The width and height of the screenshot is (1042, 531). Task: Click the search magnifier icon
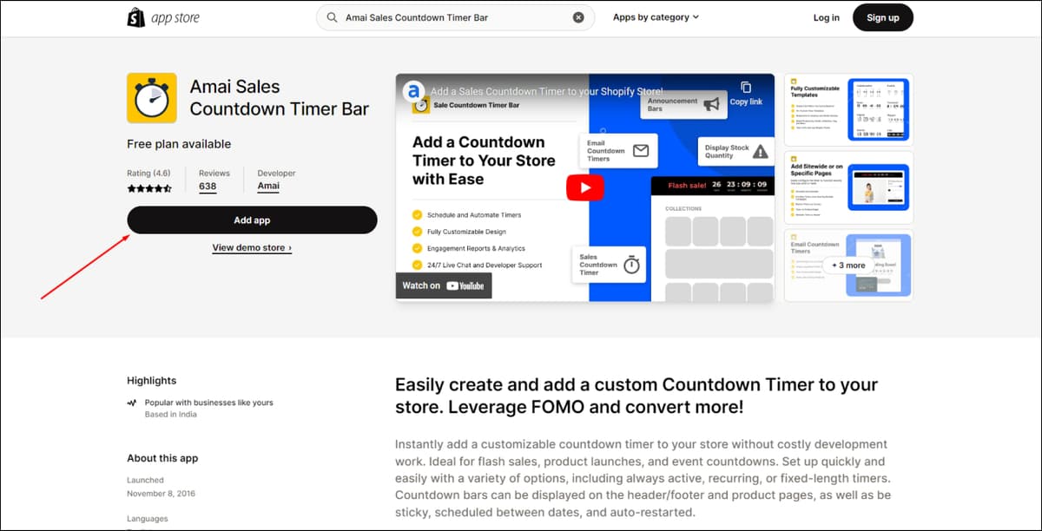(x=332, y=17)
